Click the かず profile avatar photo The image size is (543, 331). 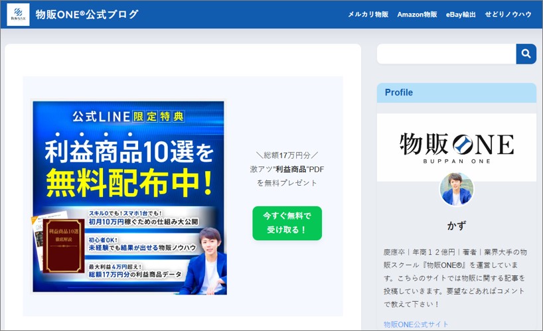[x=457, y=189]
